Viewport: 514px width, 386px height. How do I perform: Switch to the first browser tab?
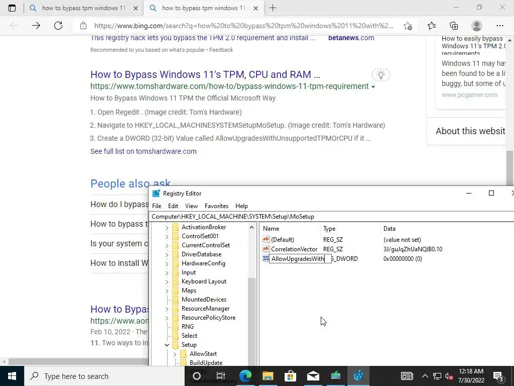84,8
